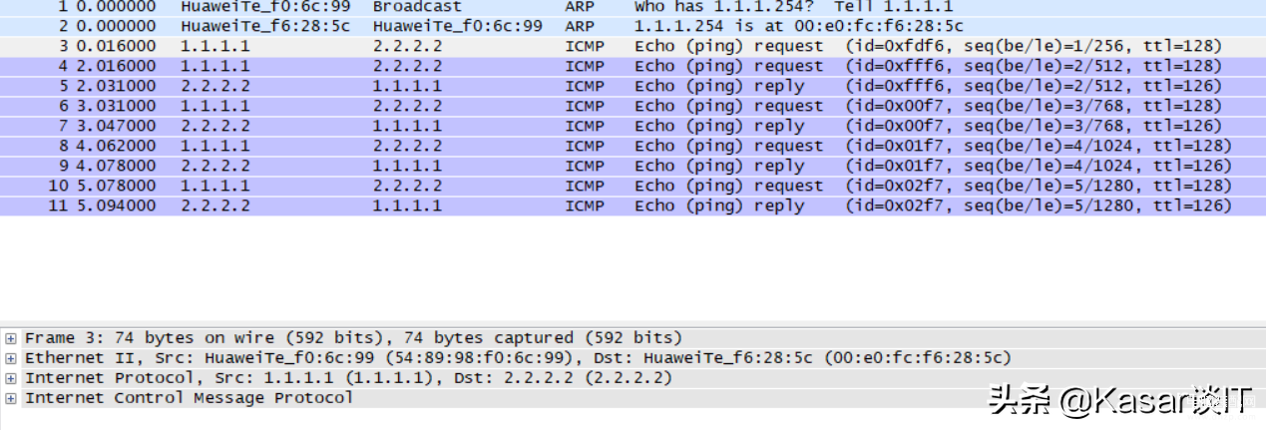
Task: Click the Internet Control Message Protocol line
Action: click(x=189, y=398)
